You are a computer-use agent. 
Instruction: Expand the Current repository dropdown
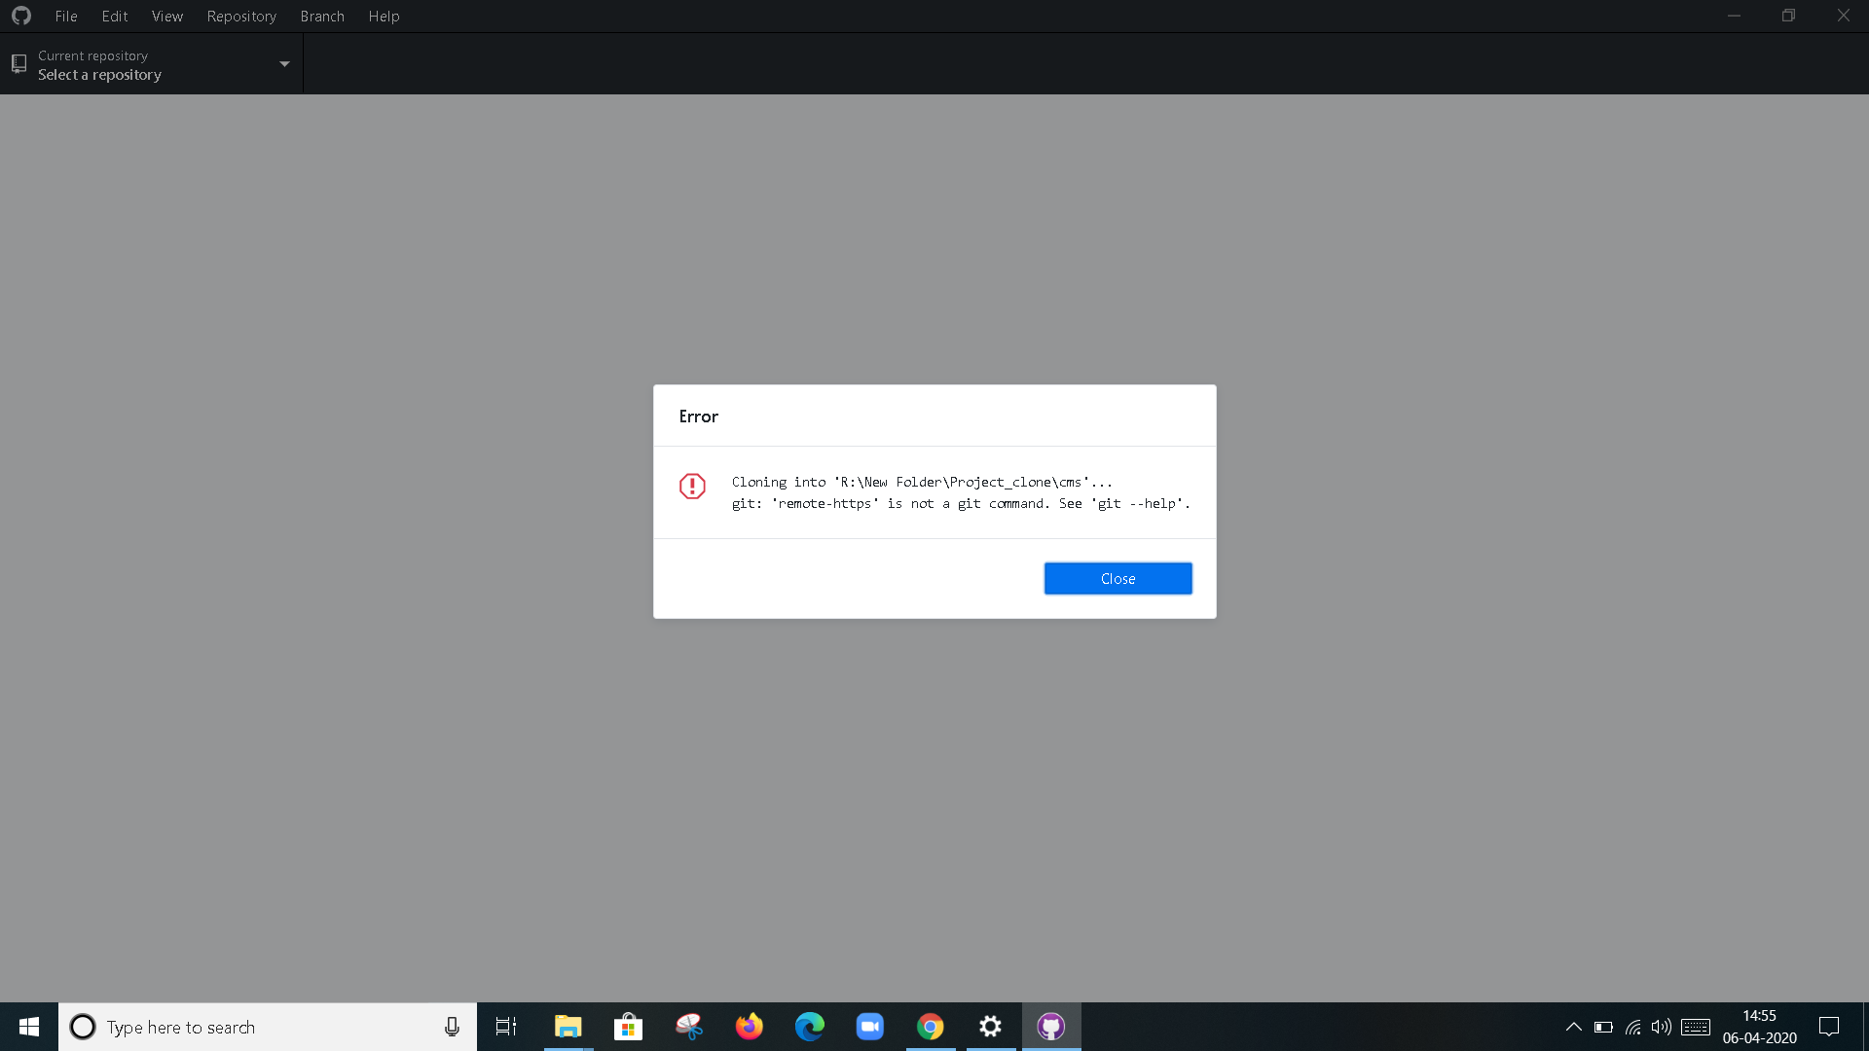[x=152, y=64]
